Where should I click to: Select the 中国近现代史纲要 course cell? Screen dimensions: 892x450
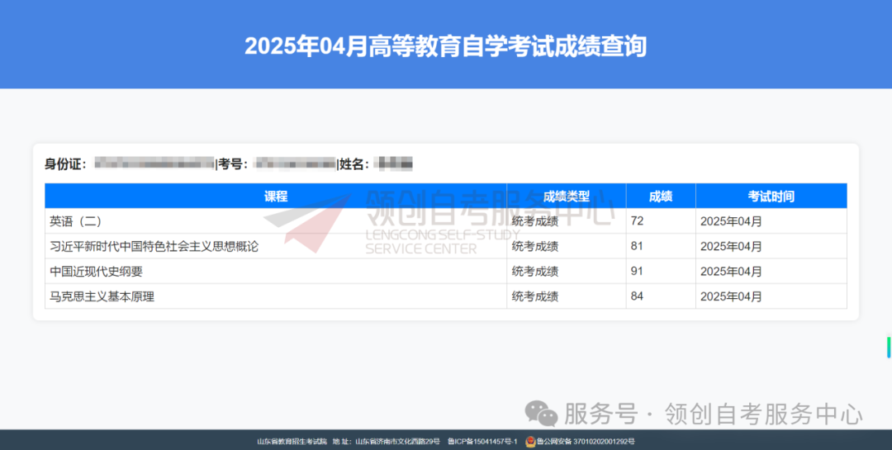tap(276, 271)
